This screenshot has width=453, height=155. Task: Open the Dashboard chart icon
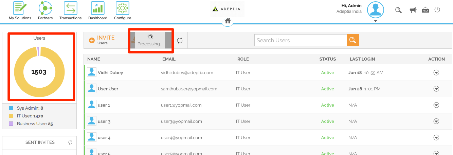[97, 8]
